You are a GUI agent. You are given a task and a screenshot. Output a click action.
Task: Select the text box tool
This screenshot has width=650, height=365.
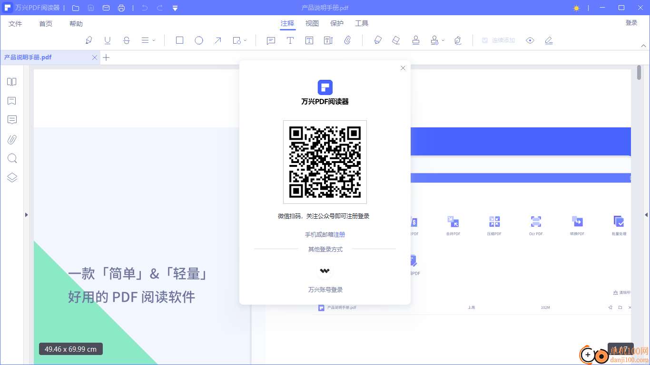(309, 40)
